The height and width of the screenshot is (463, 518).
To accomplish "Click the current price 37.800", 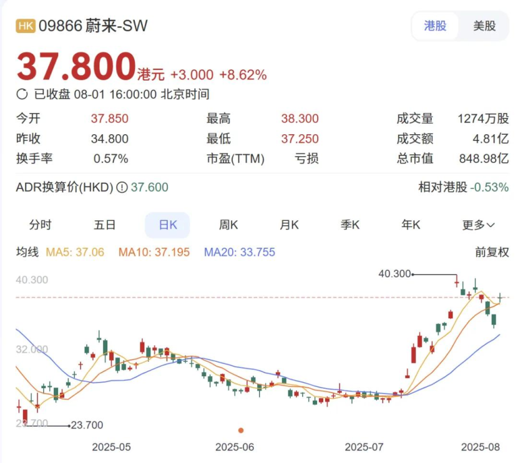I will 76,66.
